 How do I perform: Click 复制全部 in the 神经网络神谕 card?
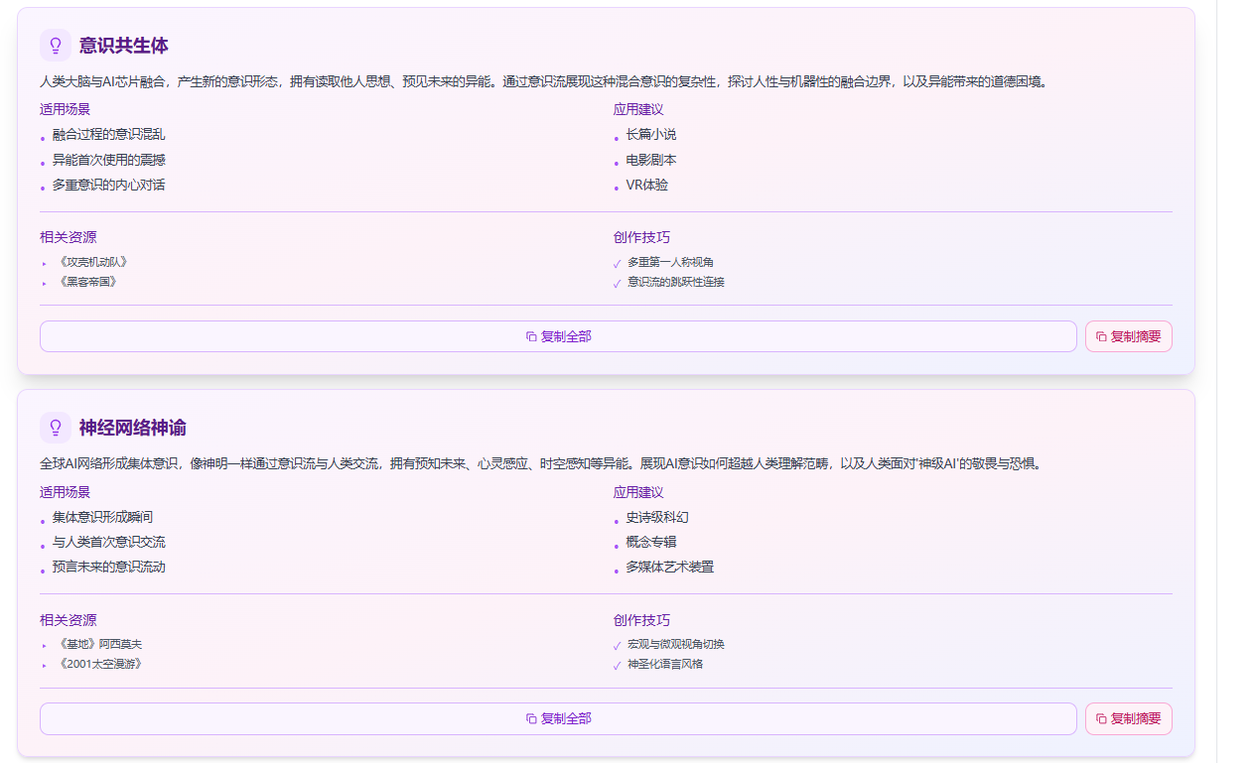point(558,718)
